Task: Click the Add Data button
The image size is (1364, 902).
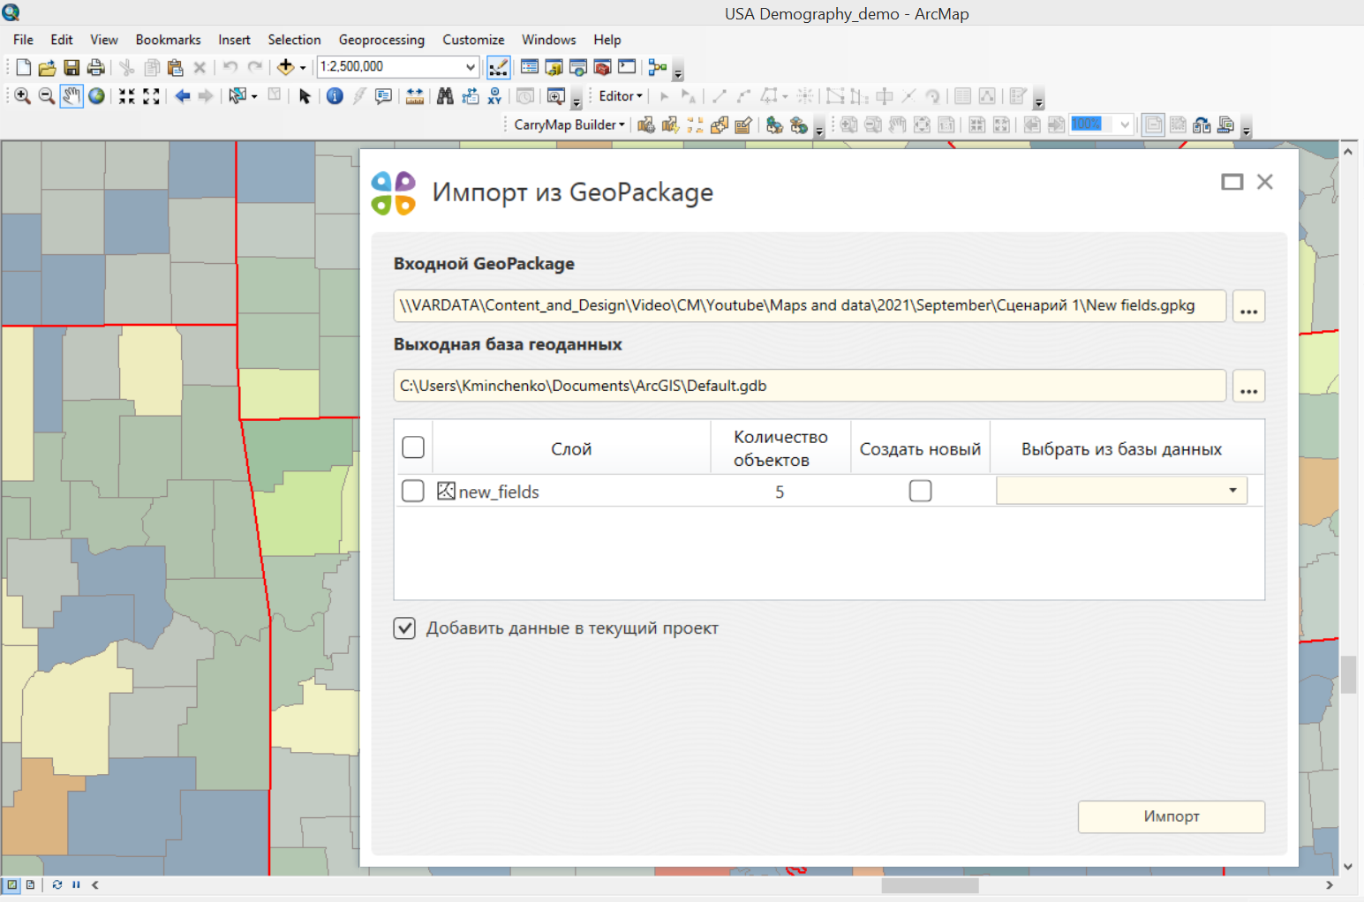Action: coord(284,67)
